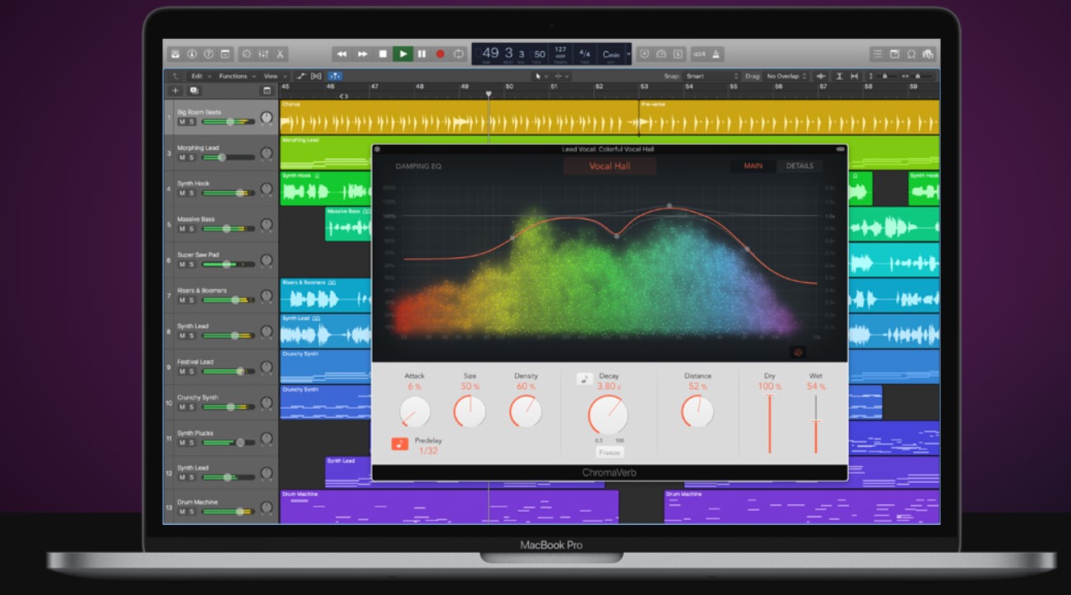Select the Risers & Boomers track header
The image size is (1071, 595).
(x=221, y=295)
